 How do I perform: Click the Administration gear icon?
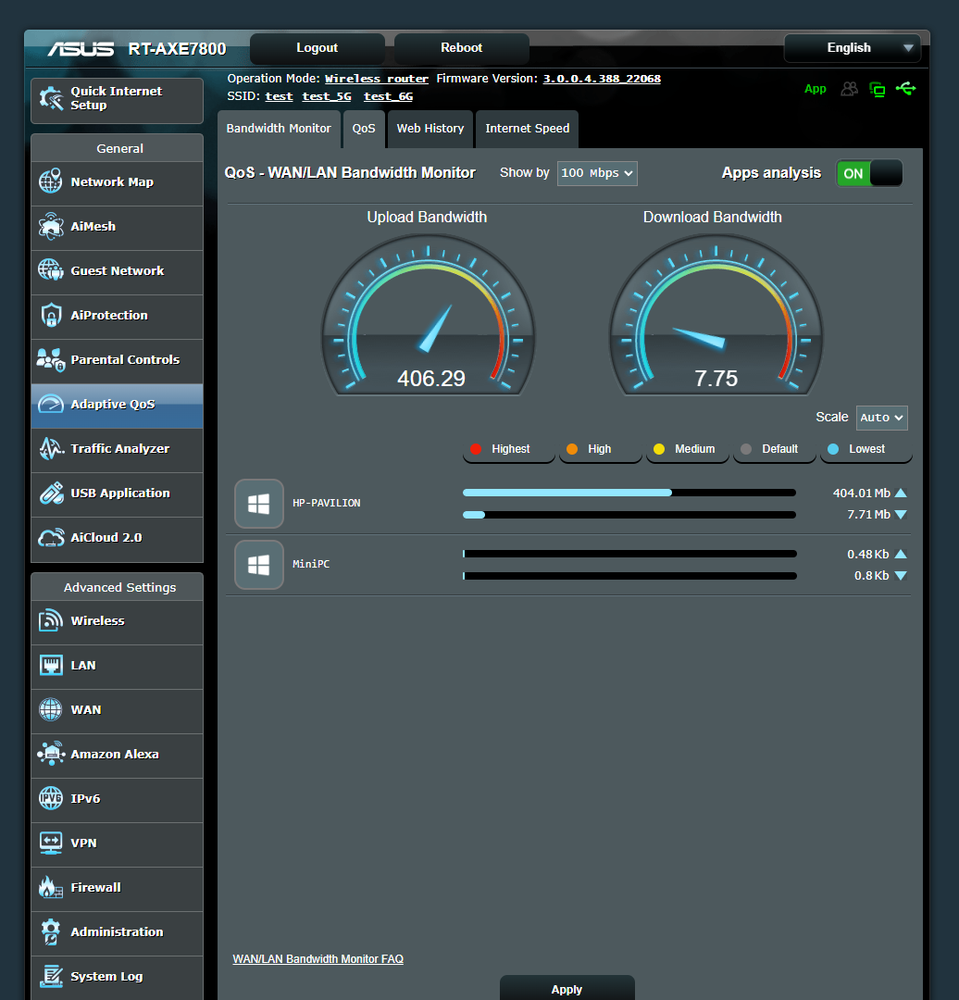click(50, 931)
